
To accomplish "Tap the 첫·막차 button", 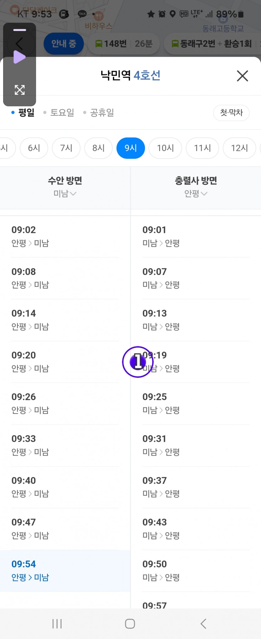I will pyautogui.click(x=231, y=113).
